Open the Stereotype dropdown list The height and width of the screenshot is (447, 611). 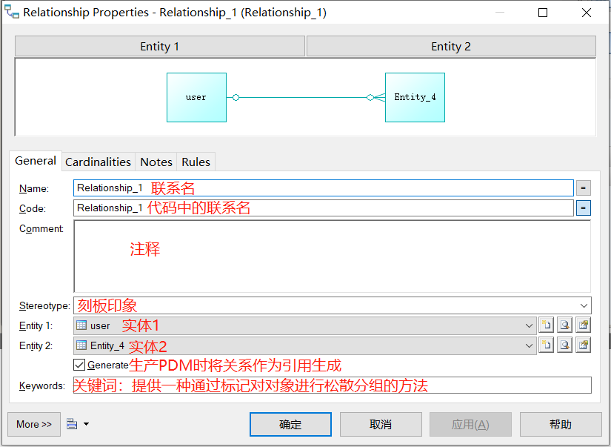(x=585, y=305)
